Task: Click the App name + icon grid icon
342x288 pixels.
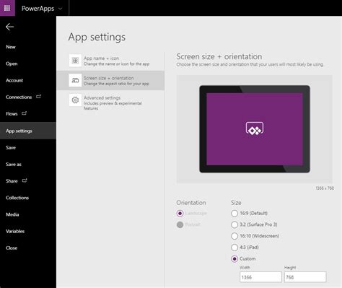Action: point(75,61)
